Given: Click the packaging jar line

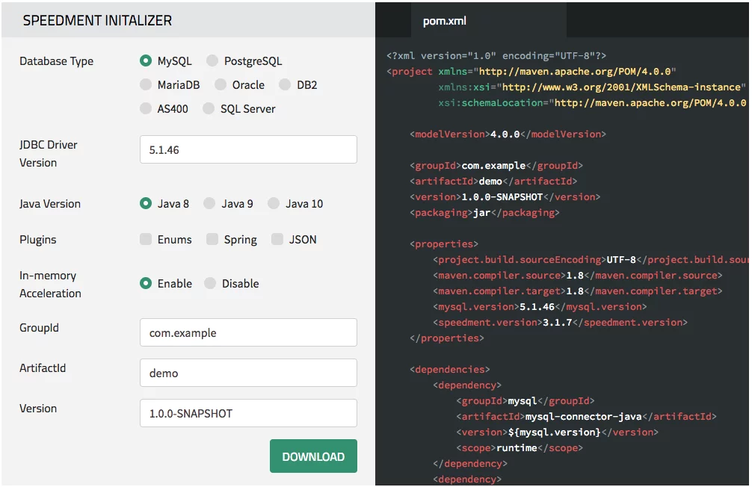Looking at the screenshot, I should pyautogui.click(x=484, y=213).
